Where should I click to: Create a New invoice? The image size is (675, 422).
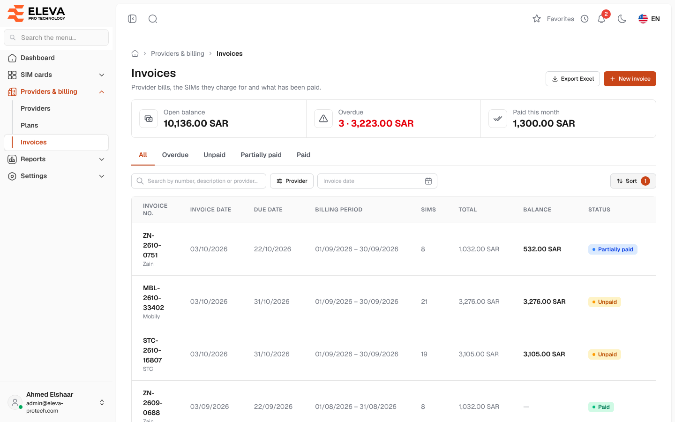tap(630, 79)
